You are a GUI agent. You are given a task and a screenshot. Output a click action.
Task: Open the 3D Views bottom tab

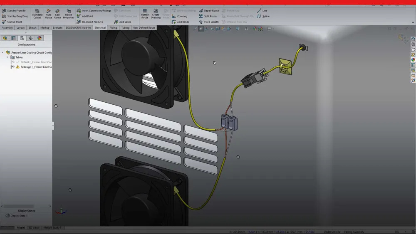34,228
